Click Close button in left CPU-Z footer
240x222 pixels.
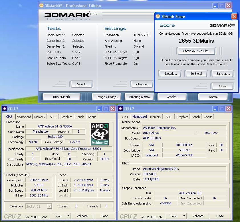[104, 216]
